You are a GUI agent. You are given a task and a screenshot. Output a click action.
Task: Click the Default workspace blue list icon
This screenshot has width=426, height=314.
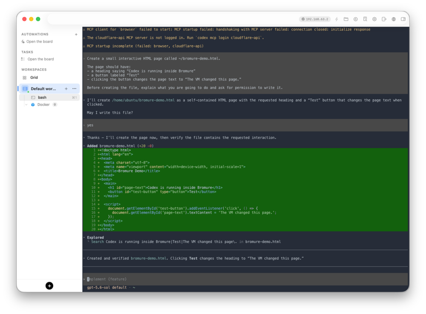click(25, 89)
